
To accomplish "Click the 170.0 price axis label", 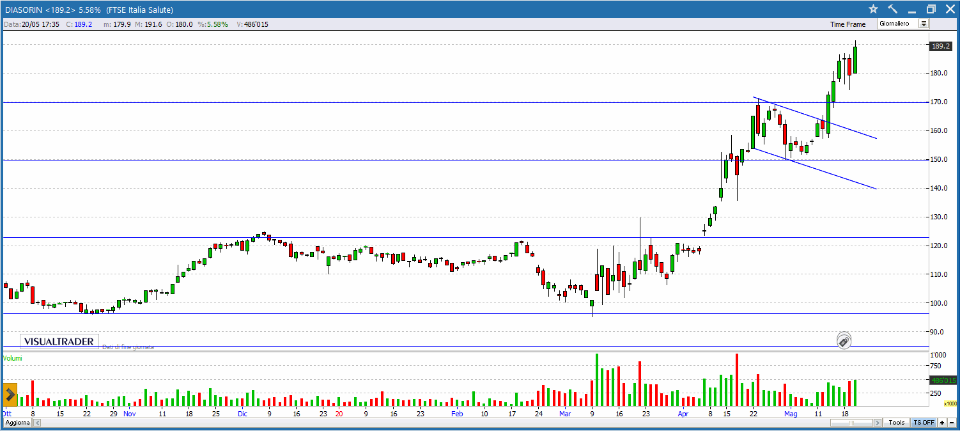I will click(x=939, y=102).
